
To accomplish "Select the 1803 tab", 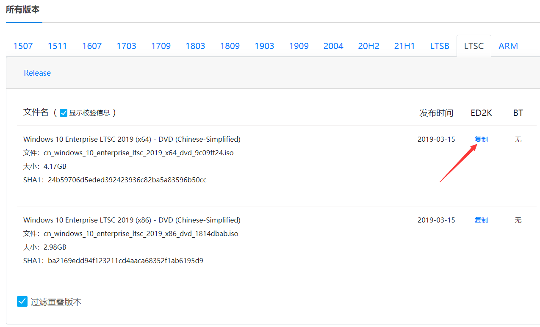I will 195,46.
